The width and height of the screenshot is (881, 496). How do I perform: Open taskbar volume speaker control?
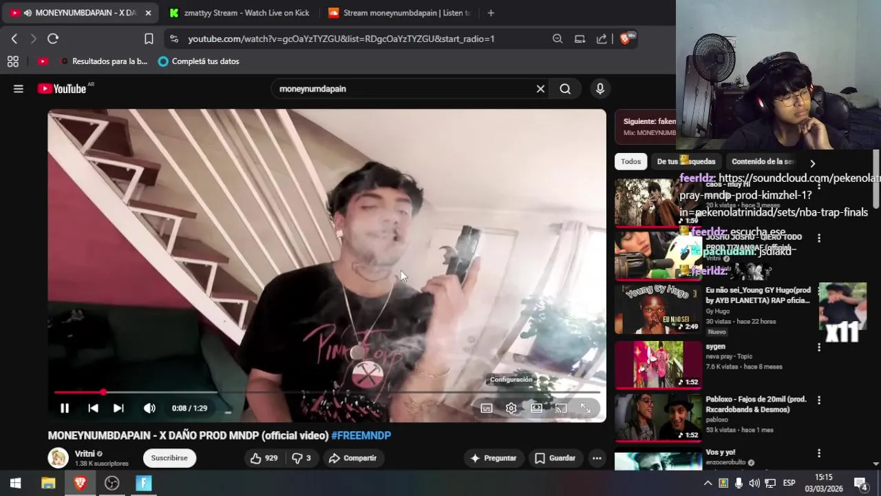point(754,483)
